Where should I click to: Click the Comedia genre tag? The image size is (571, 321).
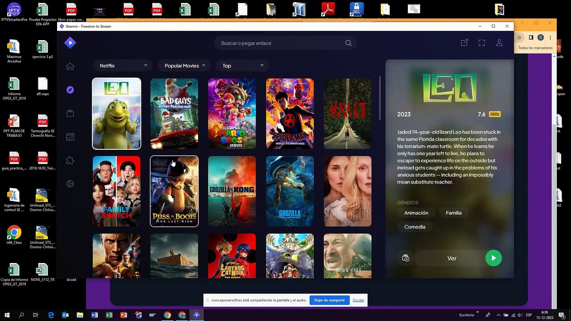(415, 227)
